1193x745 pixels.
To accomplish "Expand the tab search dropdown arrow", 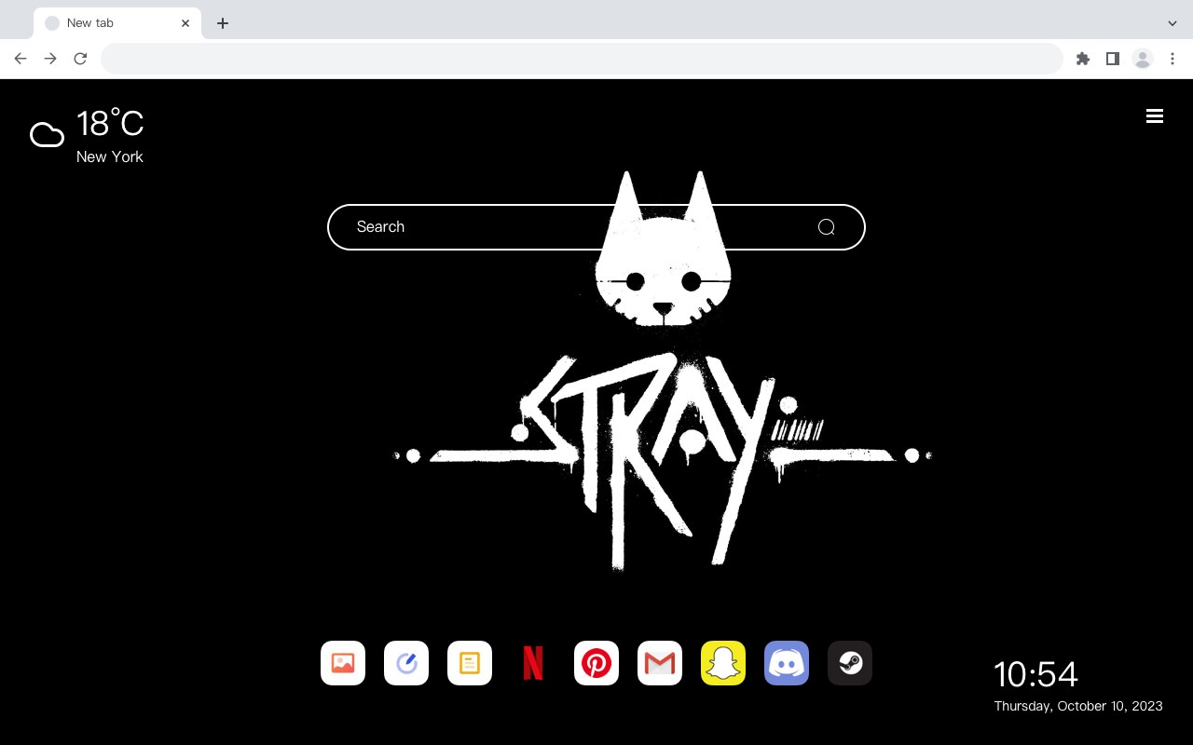I will [1172, 23].
